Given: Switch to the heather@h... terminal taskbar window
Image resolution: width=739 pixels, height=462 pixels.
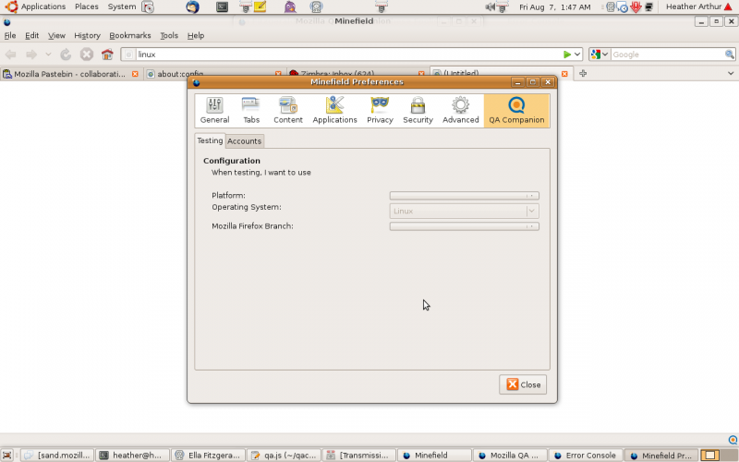Looking at the screenshot, I should pyautogui.click(x=132, y=456).
